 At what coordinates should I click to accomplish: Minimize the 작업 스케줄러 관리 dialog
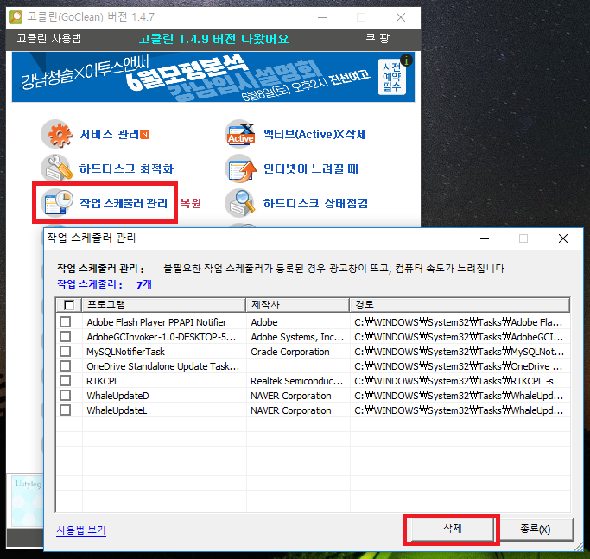485,238
